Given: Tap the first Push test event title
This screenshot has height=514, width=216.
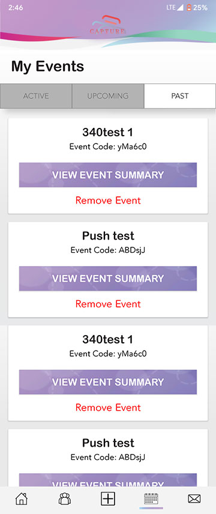Looking at the screenshot, I should pos(108,236).
